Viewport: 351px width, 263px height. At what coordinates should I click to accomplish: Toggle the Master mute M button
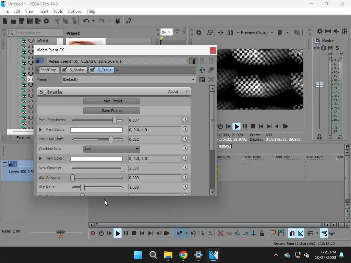click(x=330, y=48)
